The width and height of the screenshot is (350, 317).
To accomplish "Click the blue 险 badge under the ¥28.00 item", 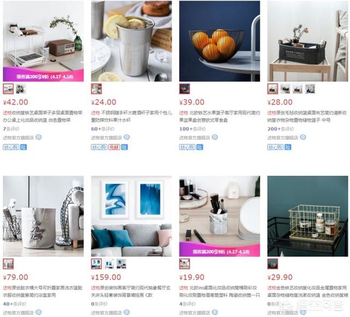I will point(288,147).
